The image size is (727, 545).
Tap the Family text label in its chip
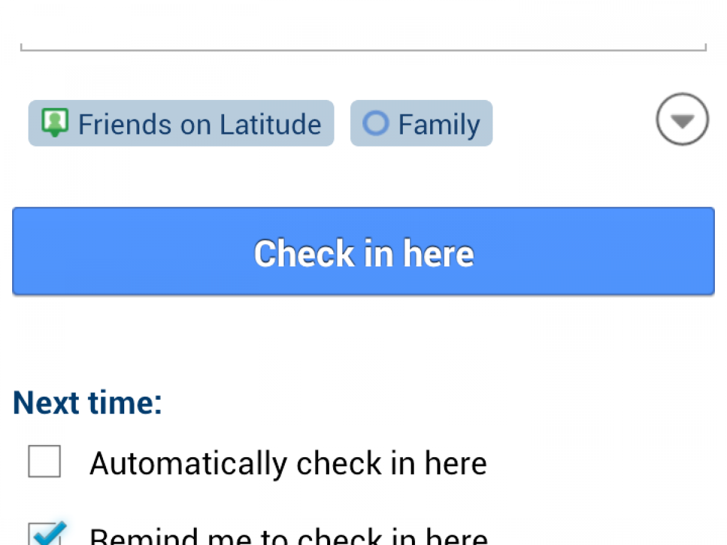pos(439,124)
